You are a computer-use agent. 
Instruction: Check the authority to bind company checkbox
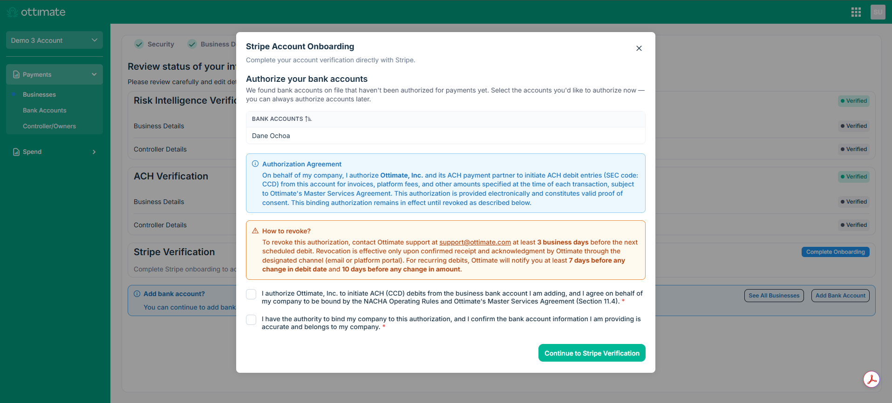(251, 320)
